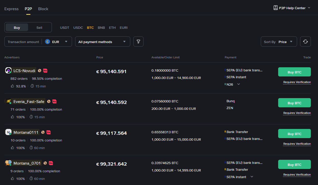This screenshot has height=185, width=318.
Task: Click the Montana_0701 avatar icon
Action: pos(8,163)
